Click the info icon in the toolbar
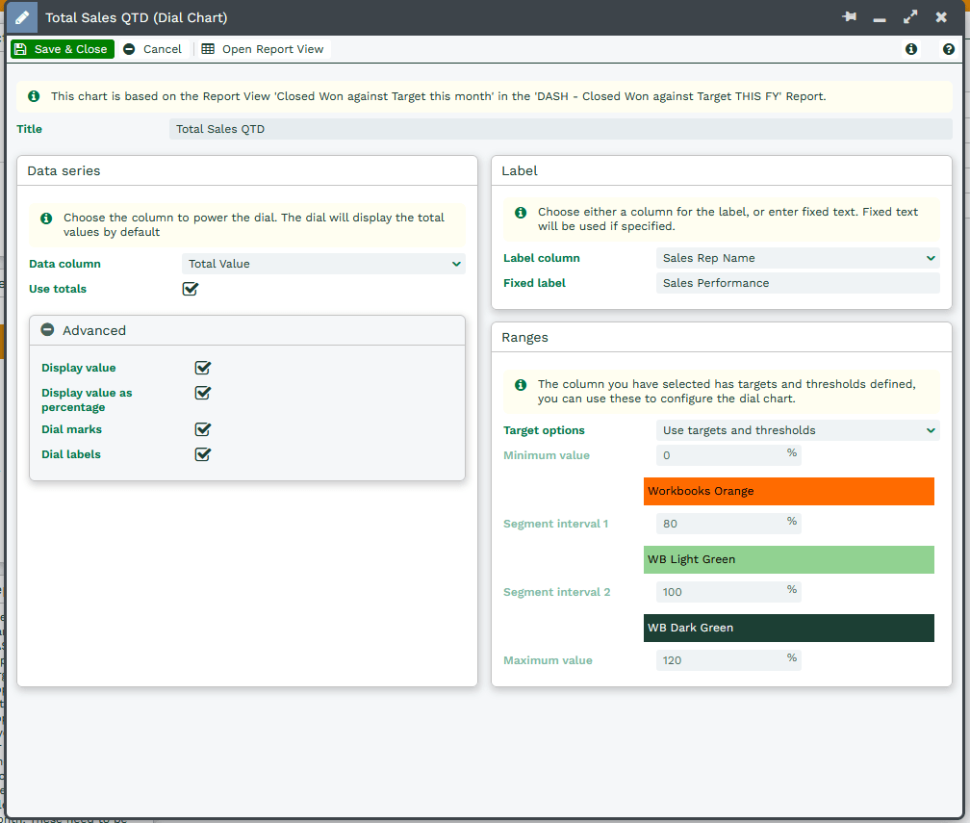This screenshot has height=823, width=970. (911, 49)
